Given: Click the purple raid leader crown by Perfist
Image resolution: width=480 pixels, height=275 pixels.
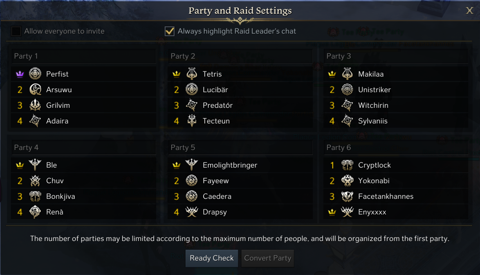Looking at the screenshot, I should click(x=20, y=74).
